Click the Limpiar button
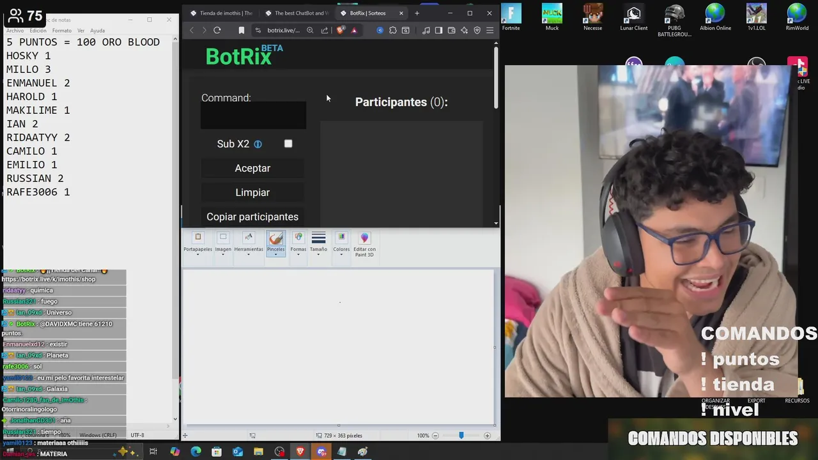Image resolution: width=818 pixels, height=460 pixels. pos(252,192)
